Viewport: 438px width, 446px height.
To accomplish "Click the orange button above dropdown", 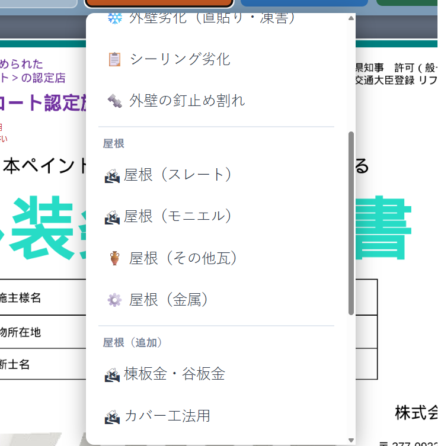I will pos(159,3).
